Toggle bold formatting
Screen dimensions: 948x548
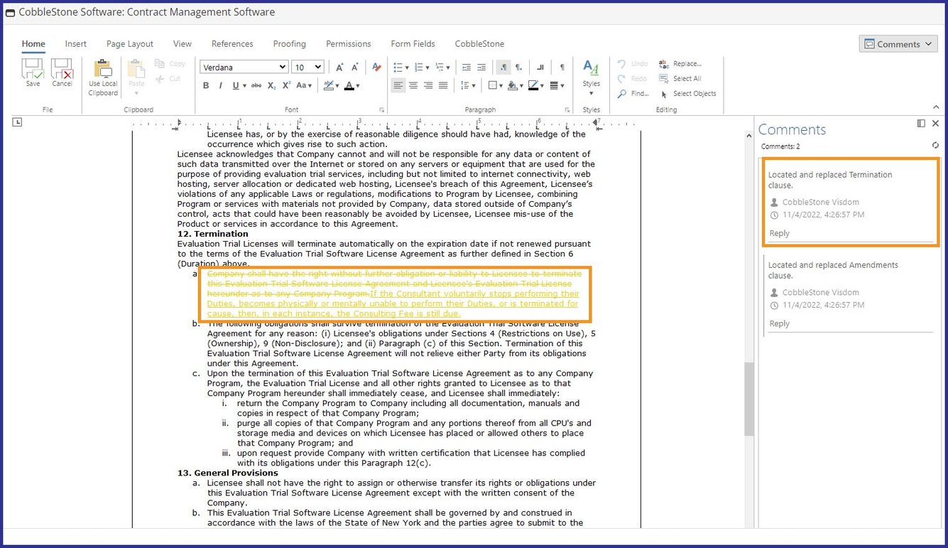[206, 85]
